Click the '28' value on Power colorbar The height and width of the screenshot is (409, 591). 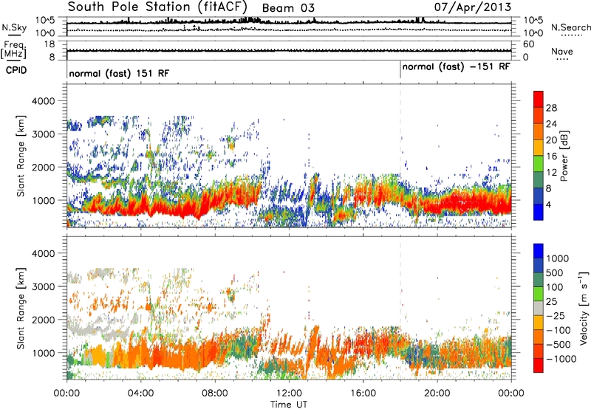pos(551,108)
